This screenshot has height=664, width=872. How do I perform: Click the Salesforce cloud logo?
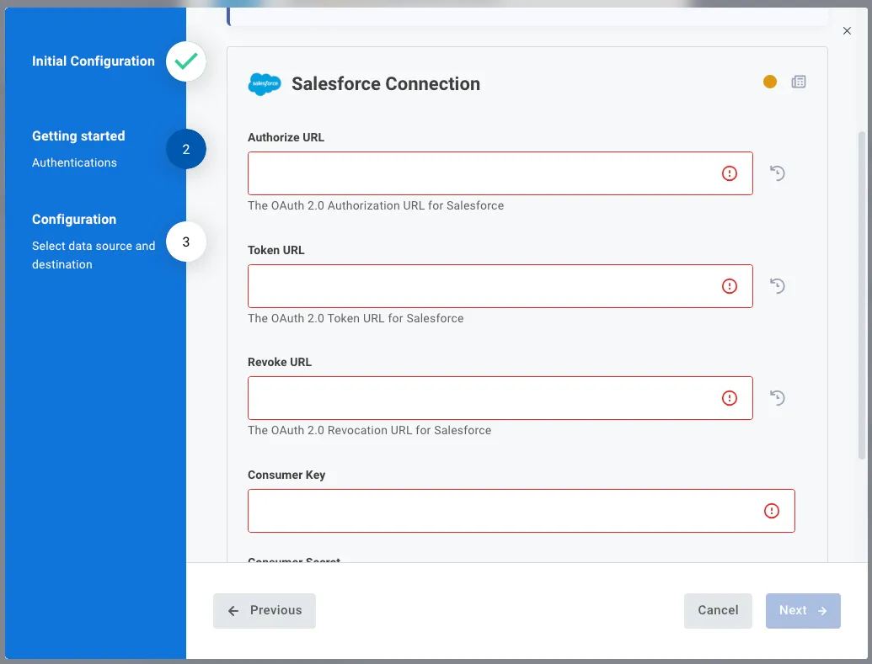(265, 84)
